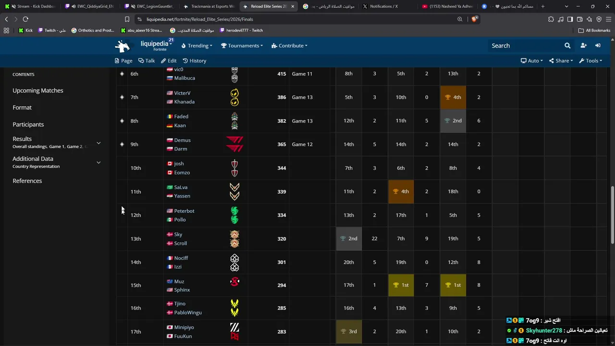
Task: Open the apps grid in bookmarks bar
Action: pos(6,30)
